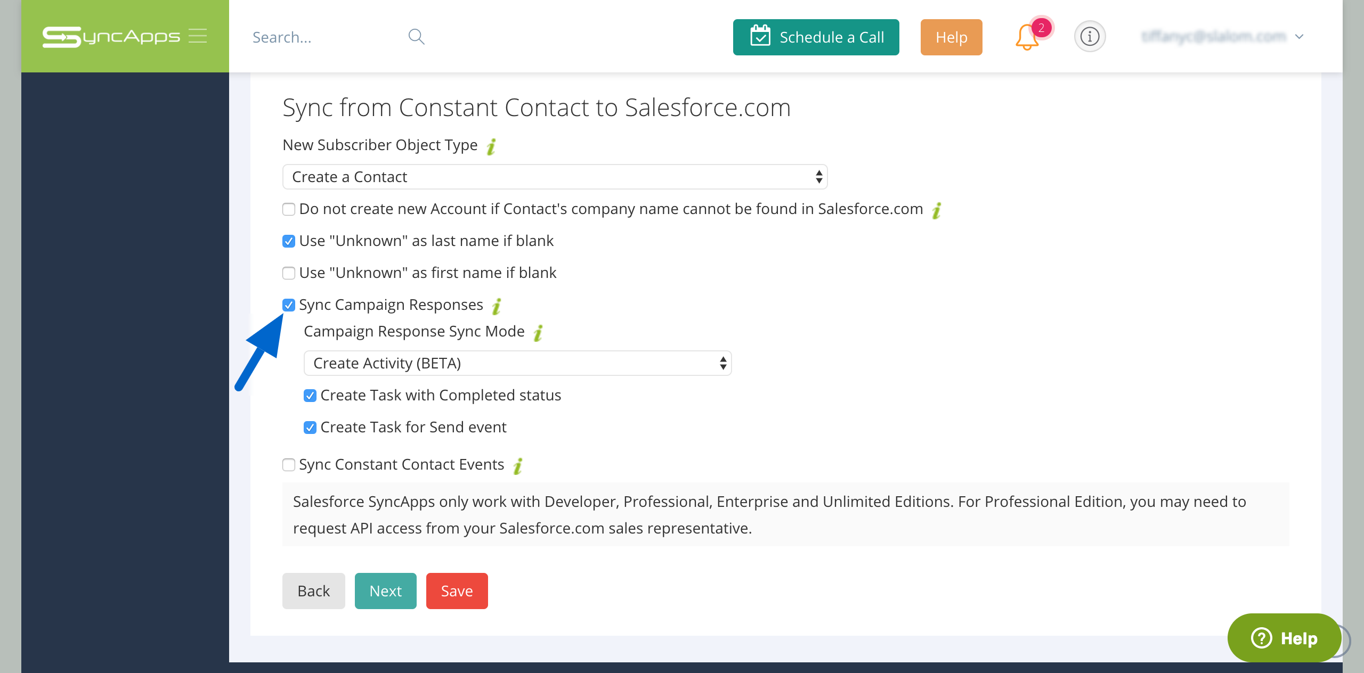Image resolution: width=1364 pixels, height=673 pixels.
Task: Open info for Campaign Response Sync Mode
Action: click(538, 332)
